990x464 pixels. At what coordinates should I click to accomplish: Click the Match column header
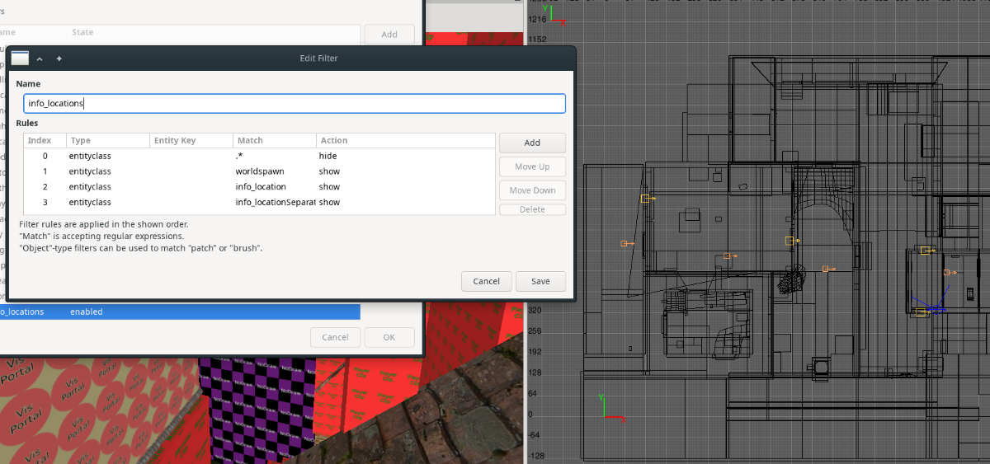[x=274, y=141]
